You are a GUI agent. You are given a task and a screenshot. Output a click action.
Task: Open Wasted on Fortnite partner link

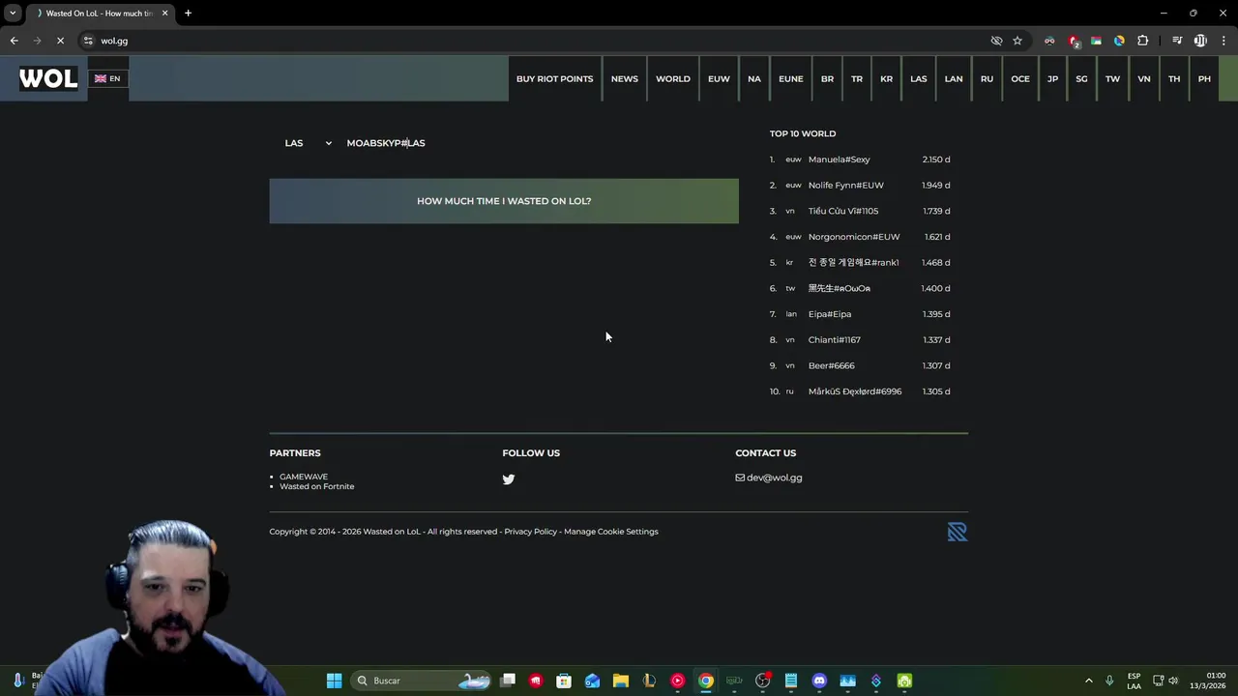[x=317, y=486]
